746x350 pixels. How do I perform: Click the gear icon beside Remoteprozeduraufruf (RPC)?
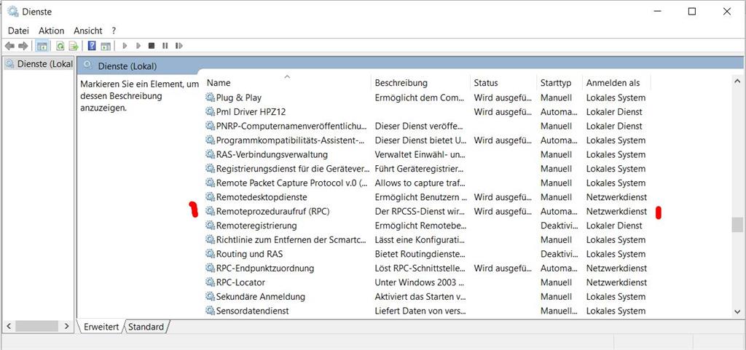tap(210, 211)
